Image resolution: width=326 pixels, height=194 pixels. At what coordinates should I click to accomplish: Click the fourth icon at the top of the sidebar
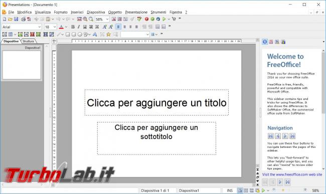click(x=283, y=42)
